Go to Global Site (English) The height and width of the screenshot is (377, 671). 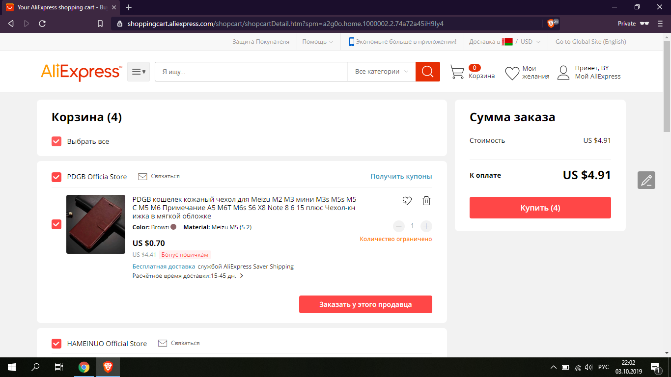coord(591,42)
